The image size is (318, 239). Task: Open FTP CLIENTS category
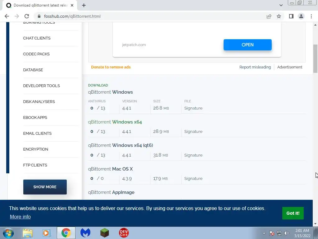(x=35, y=165)
